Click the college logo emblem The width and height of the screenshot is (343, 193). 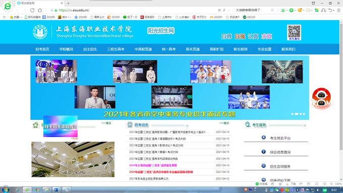40,32
